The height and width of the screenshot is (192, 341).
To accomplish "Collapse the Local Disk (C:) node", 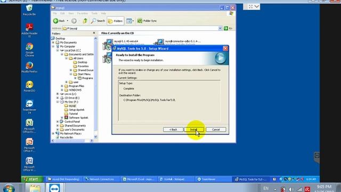I will pyautogui.click(x=58, y=50).
